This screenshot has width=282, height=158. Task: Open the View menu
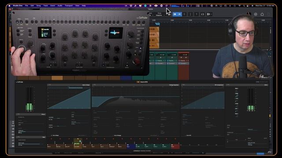click(x=78, y=6)
